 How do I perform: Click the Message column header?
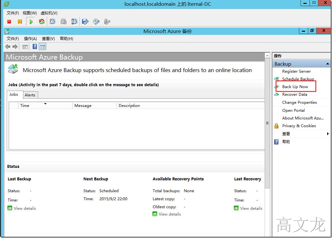click(x=94, y=105)
